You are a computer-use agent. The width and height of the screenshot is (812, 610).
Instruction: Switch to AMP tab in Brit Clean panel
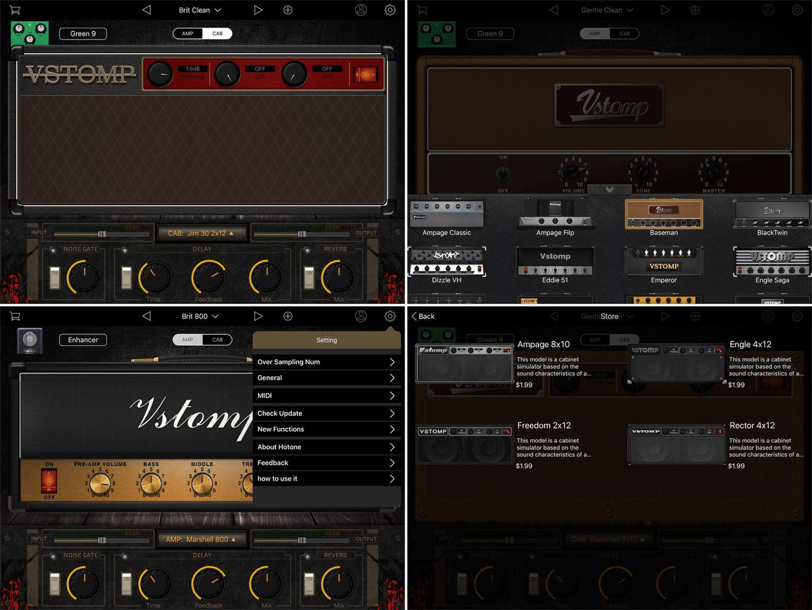(x=187, y=34)
